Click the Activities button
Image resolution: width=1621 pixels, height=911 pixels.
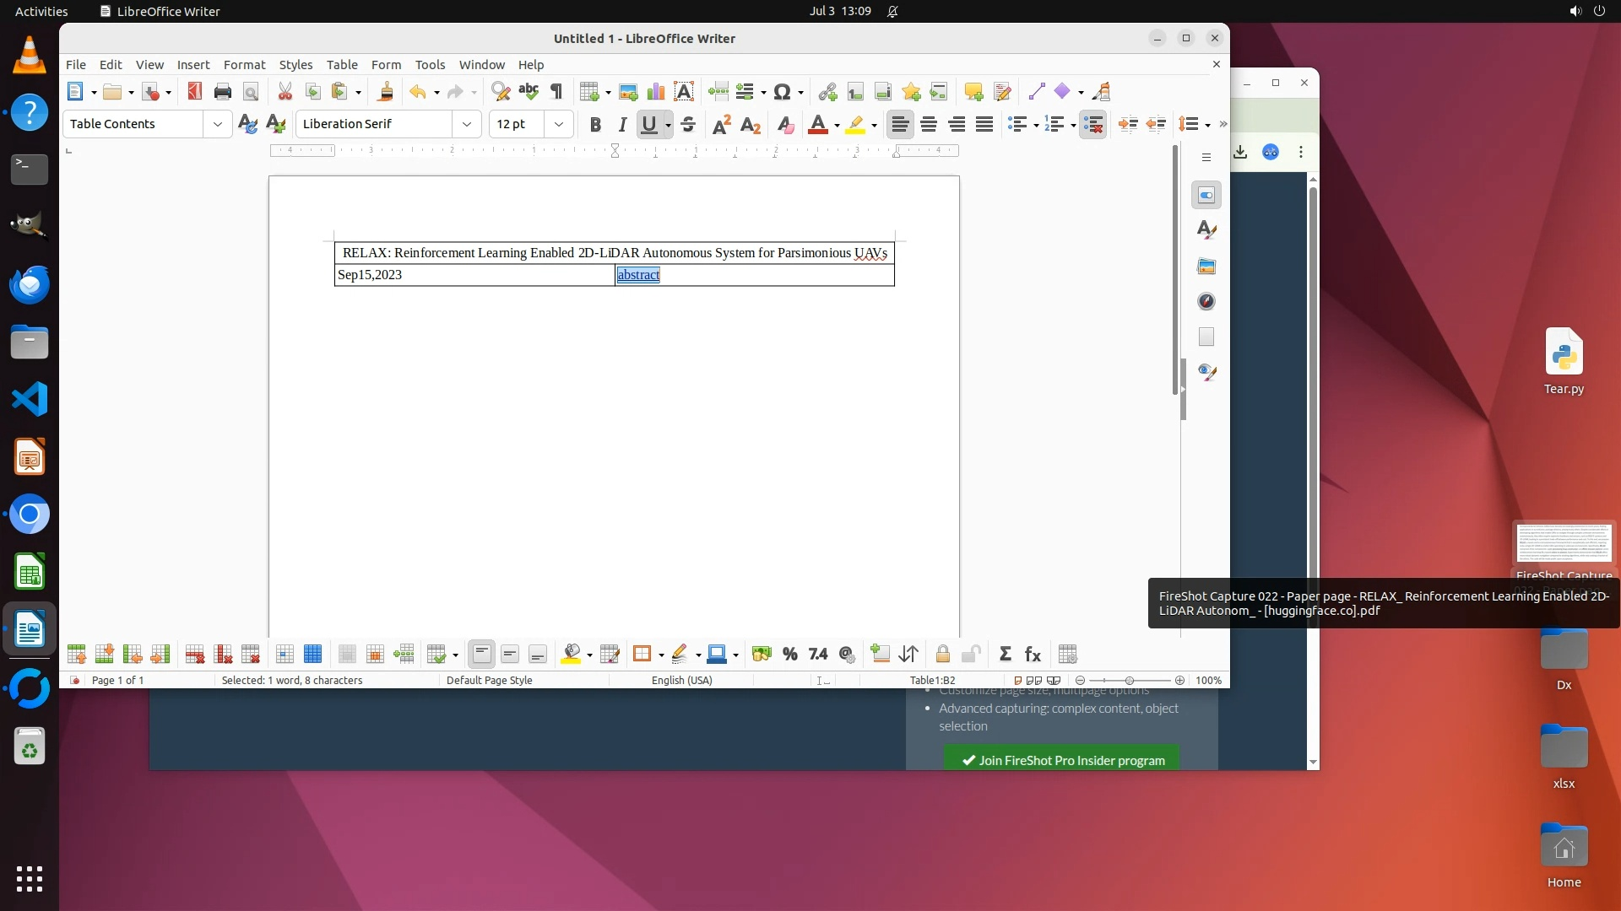tap(41, 11)
